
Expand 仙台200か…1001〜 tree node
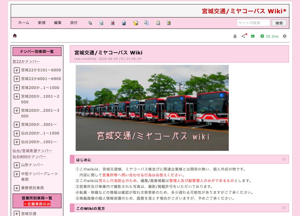17,142
